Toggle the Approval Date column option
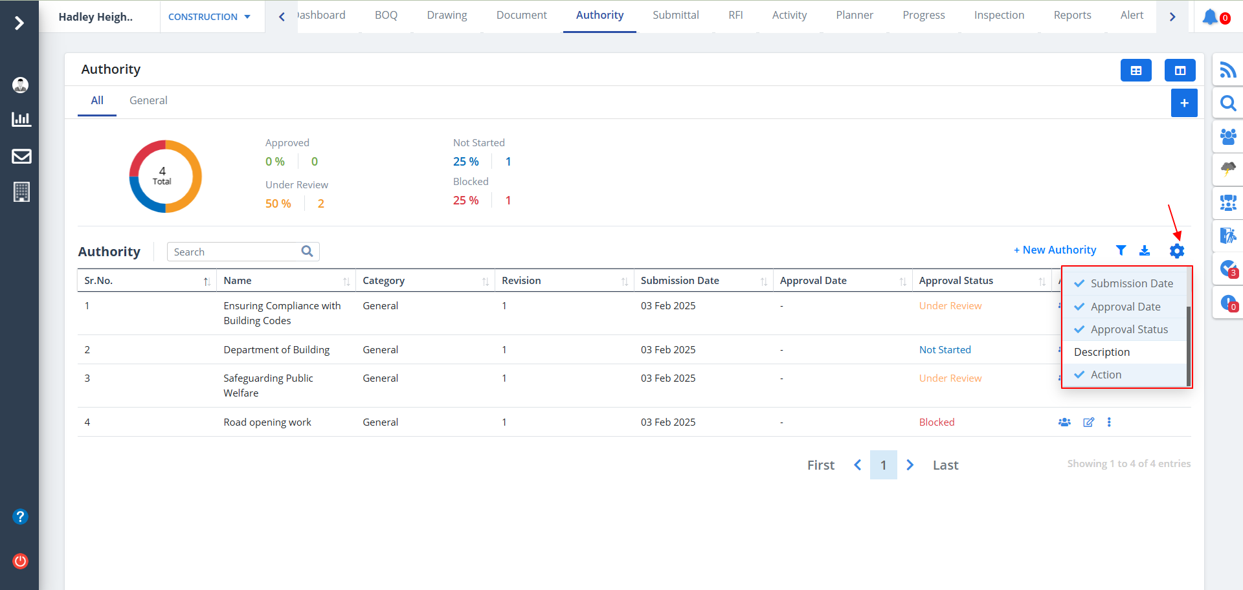Screen dimensions: 1243x590 coord(1125,307)
